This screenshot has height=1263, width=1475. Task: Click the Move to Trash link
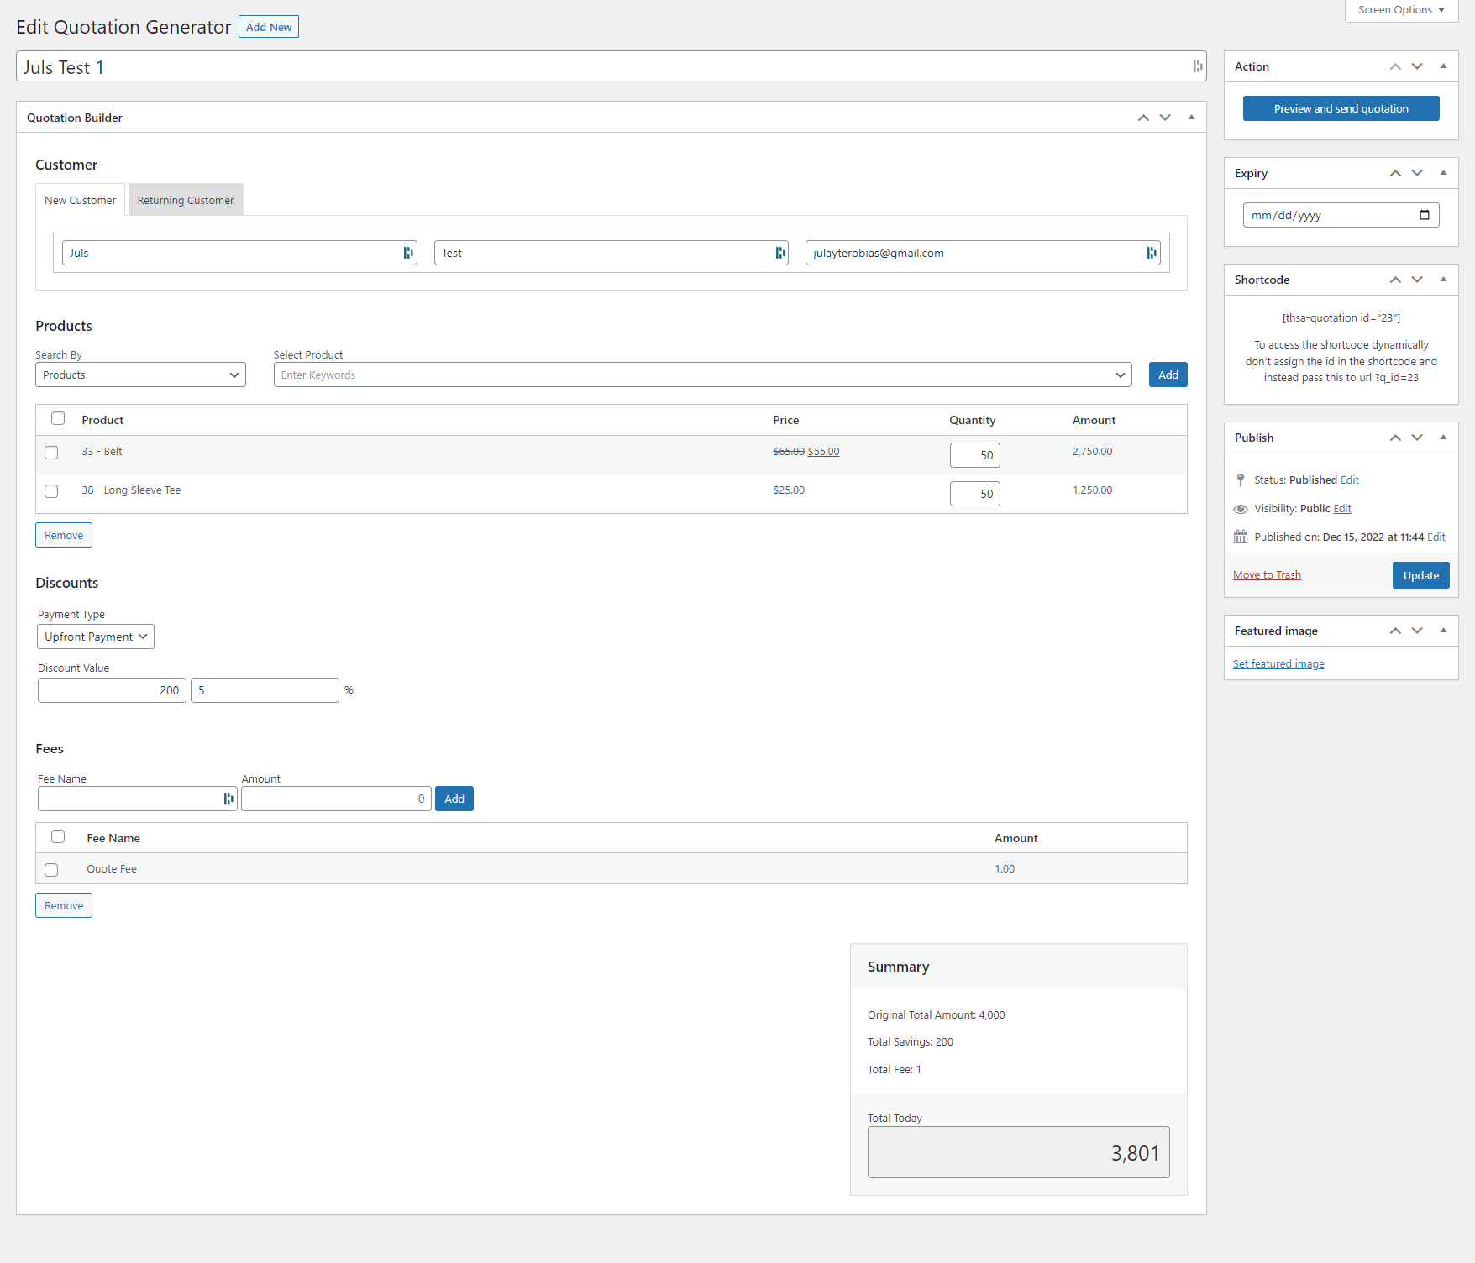click(1267, 575)
